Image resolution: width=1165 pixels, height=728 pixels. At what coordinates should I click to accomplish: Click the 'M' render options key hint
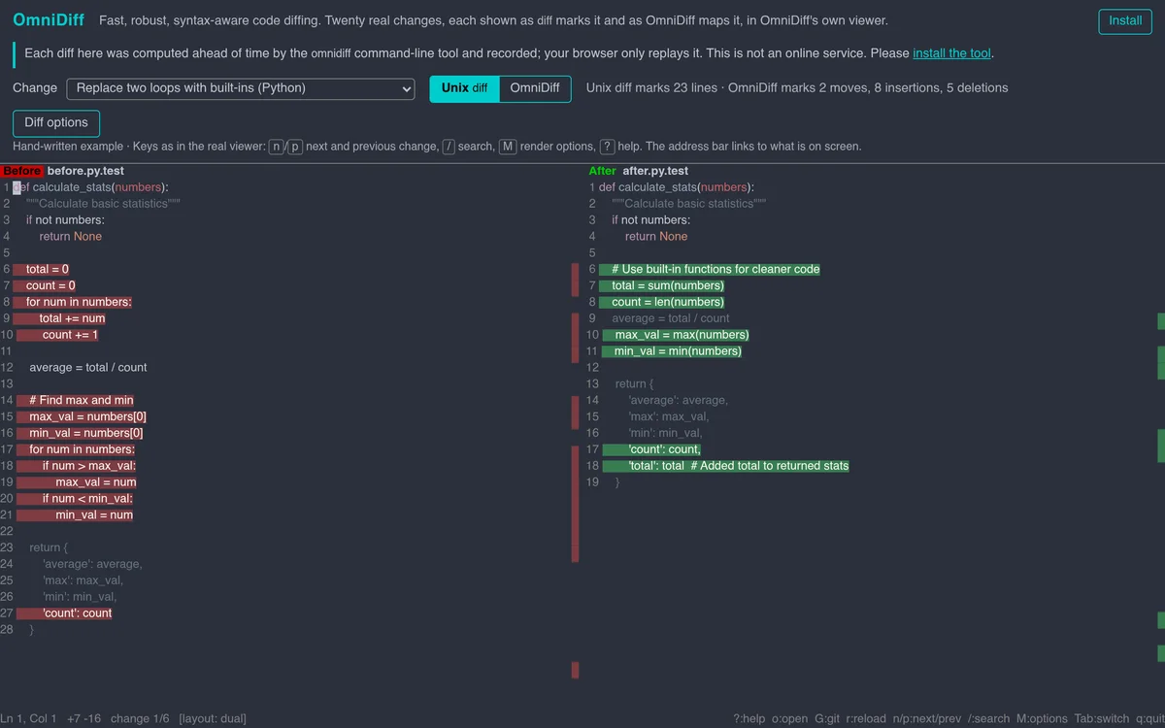click(507, 147)
